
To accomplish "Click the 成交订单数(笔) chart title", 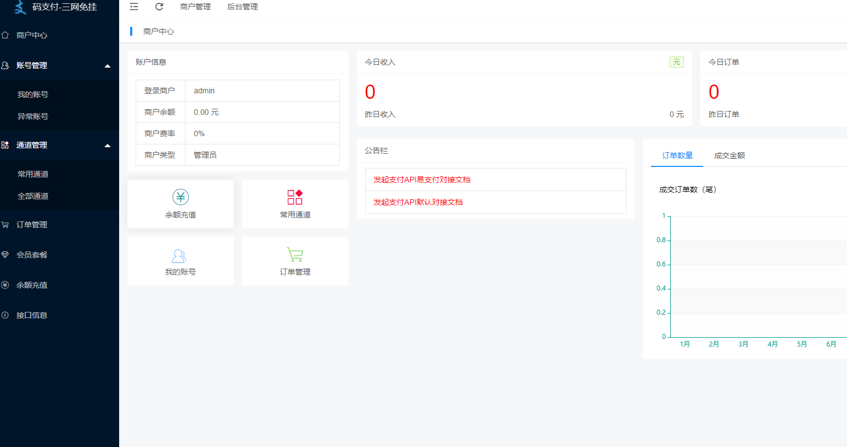I will (688, 189).
